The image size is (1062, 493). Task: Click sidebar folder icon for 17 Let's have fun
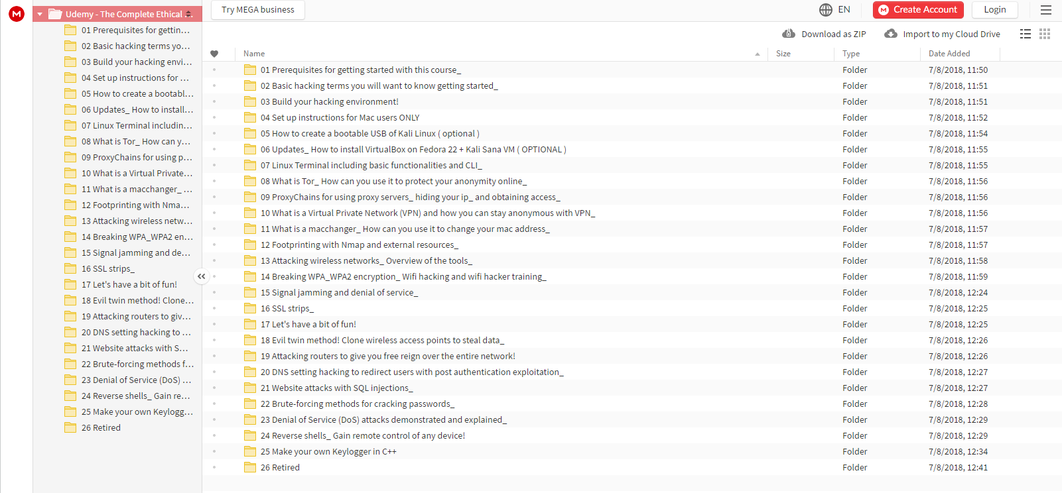[70, 284]
